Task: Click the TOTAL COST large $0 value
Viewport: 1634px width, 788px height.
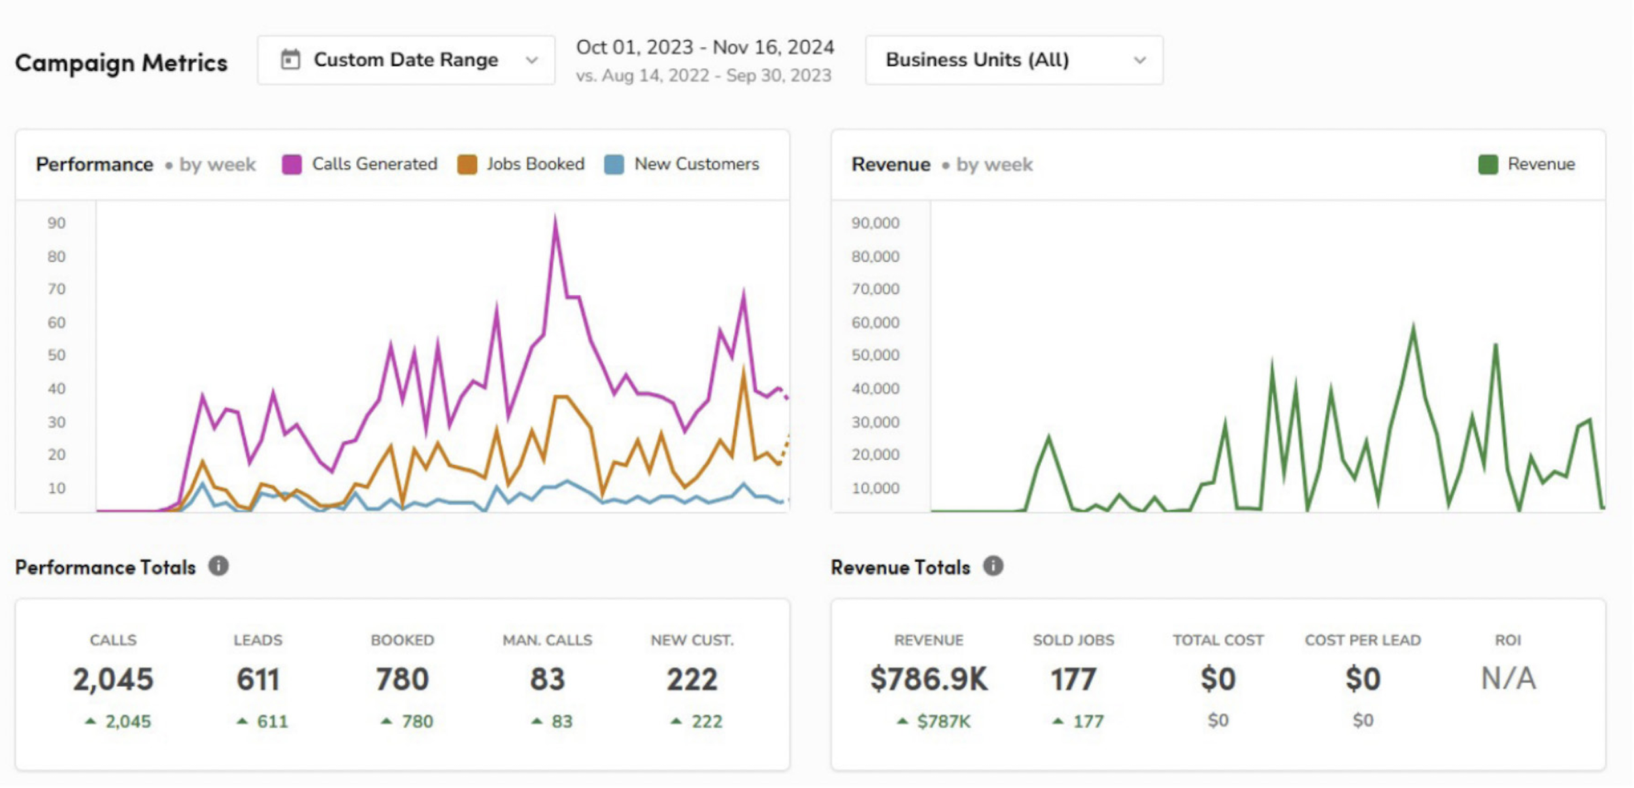Action: click(1218, 679)
